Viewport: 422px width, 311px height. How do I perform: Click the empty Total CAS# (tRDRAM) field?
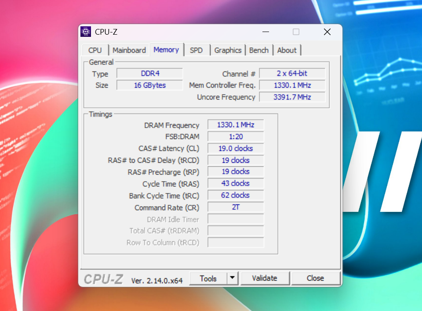(236, 231)
